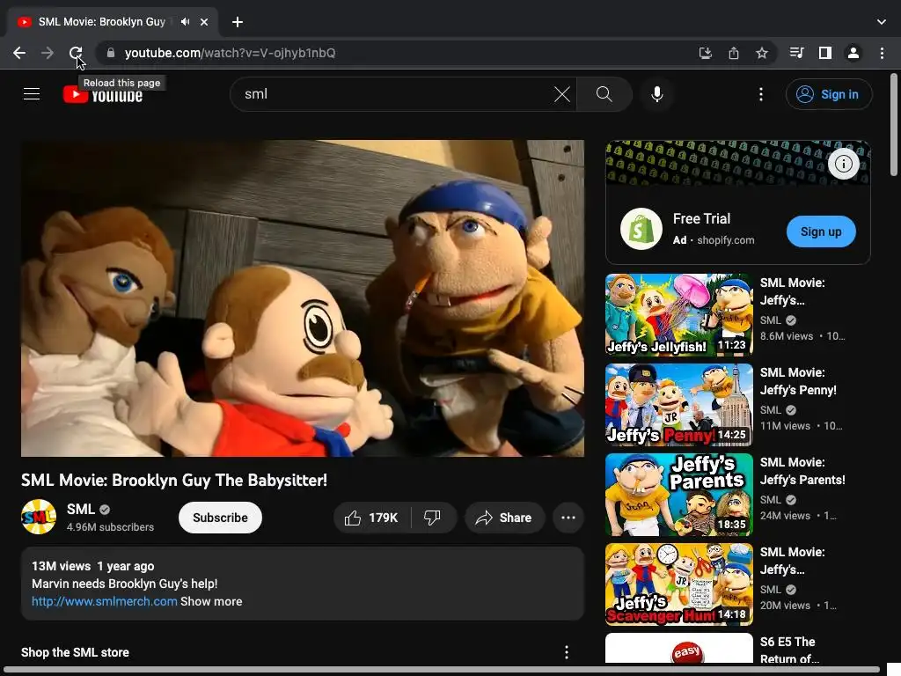The image size is (901, 676).
Task: Dislike this video
Action: click(x=433, y=518)
